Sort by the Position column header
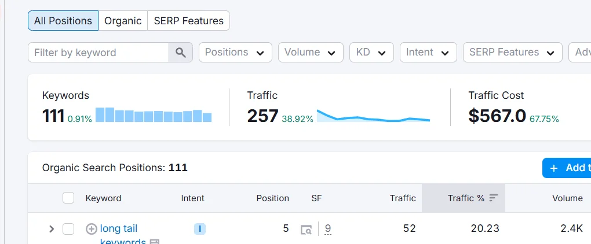 [x=272, y=198]
